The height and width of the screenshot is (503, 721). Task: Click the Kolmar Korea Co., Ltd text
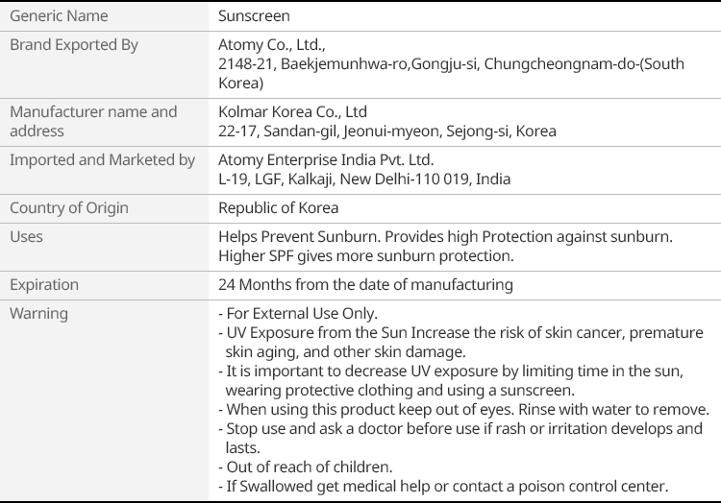pos(292,112)
